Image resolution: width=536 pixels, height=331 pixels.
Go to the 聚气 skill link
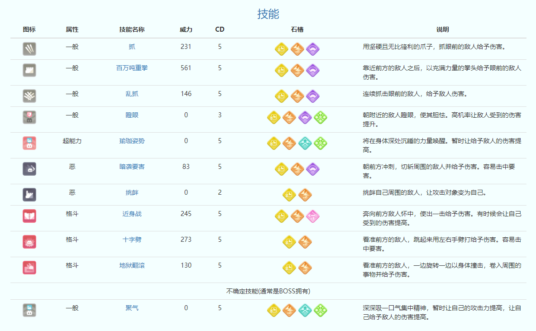tap(132, 308)
